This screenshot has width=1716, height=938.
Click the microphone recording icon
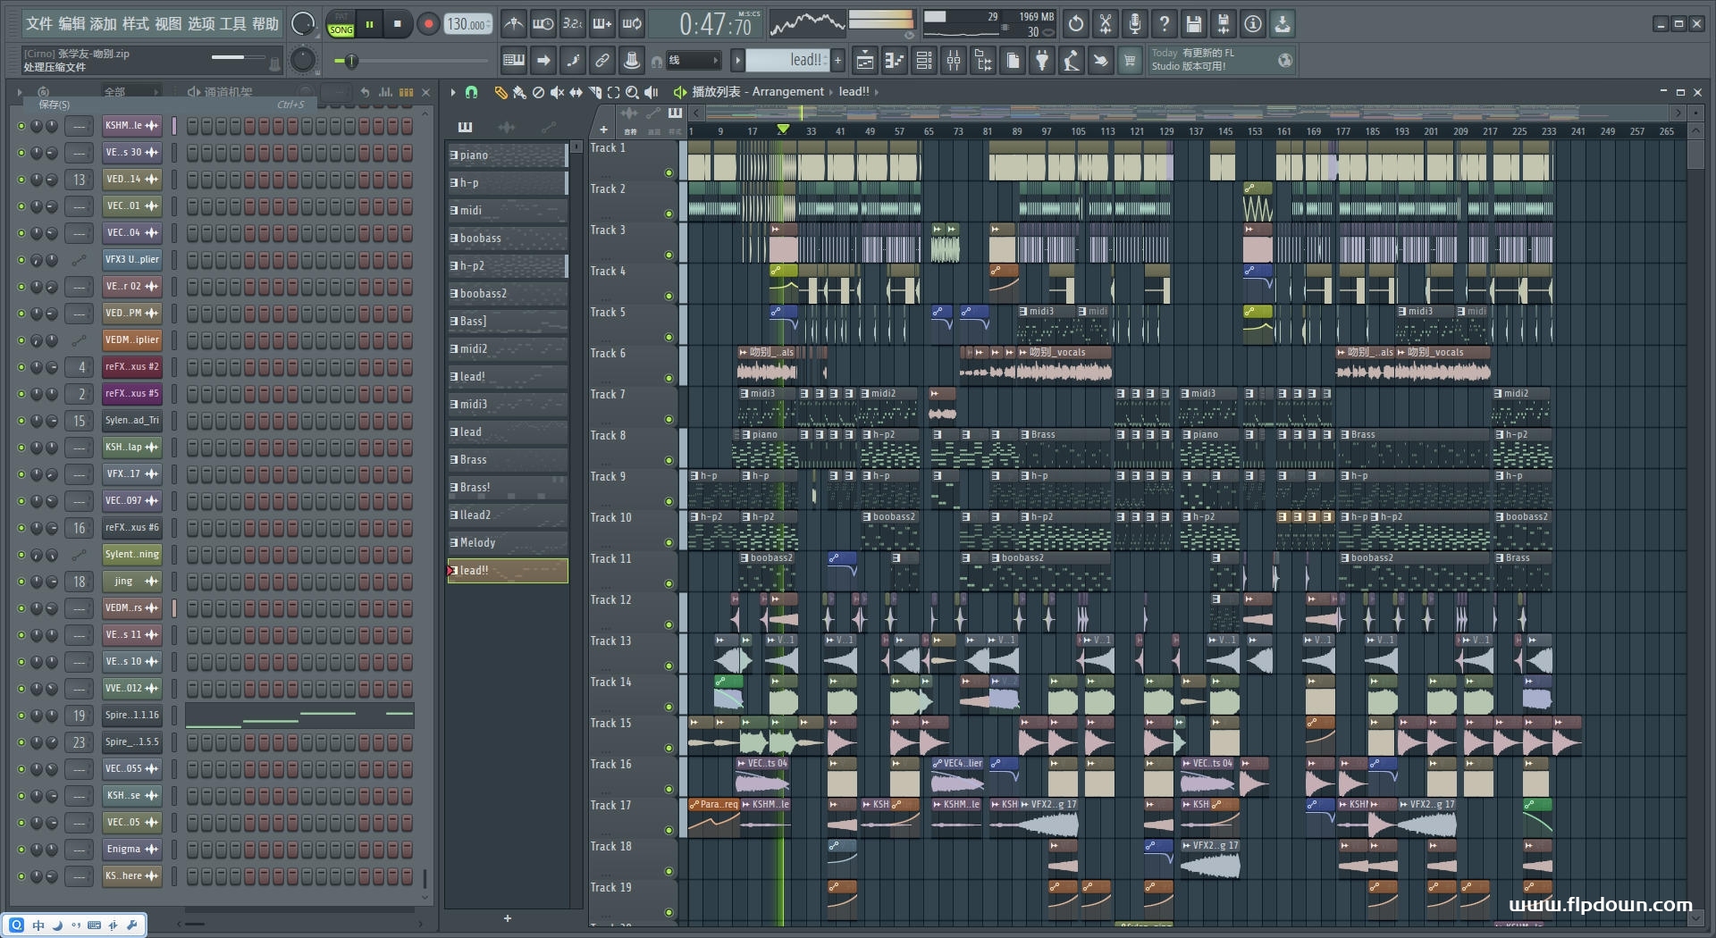(x=1134, y=24)
